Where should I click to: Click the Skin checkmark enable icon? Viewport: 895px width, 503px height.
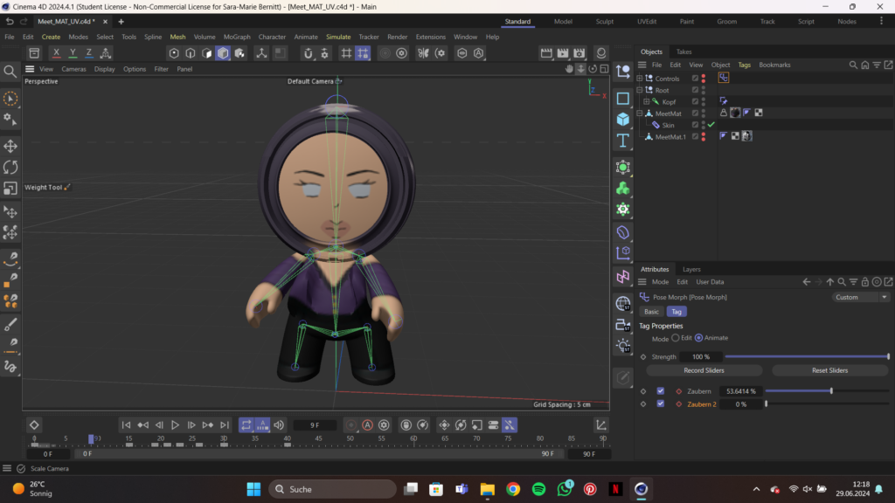point(711,125)
